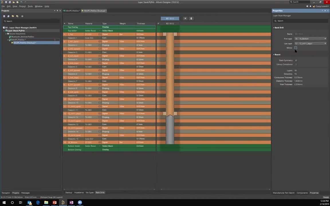Collapse the Source Documents folder

(6, 33)
